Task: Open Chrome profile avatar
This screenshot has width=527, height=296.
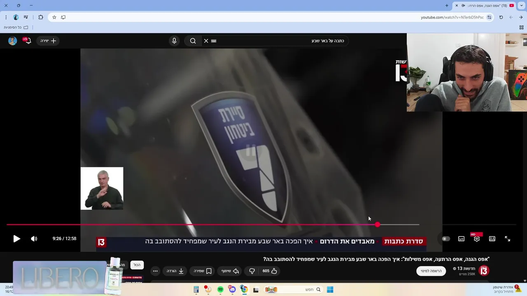Action: pyautogui.click(x=16, y=17)
